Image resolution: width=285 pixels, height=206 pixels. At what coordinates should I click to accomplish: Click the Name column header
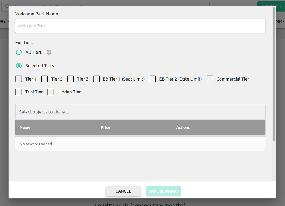[x=25, y=128]
